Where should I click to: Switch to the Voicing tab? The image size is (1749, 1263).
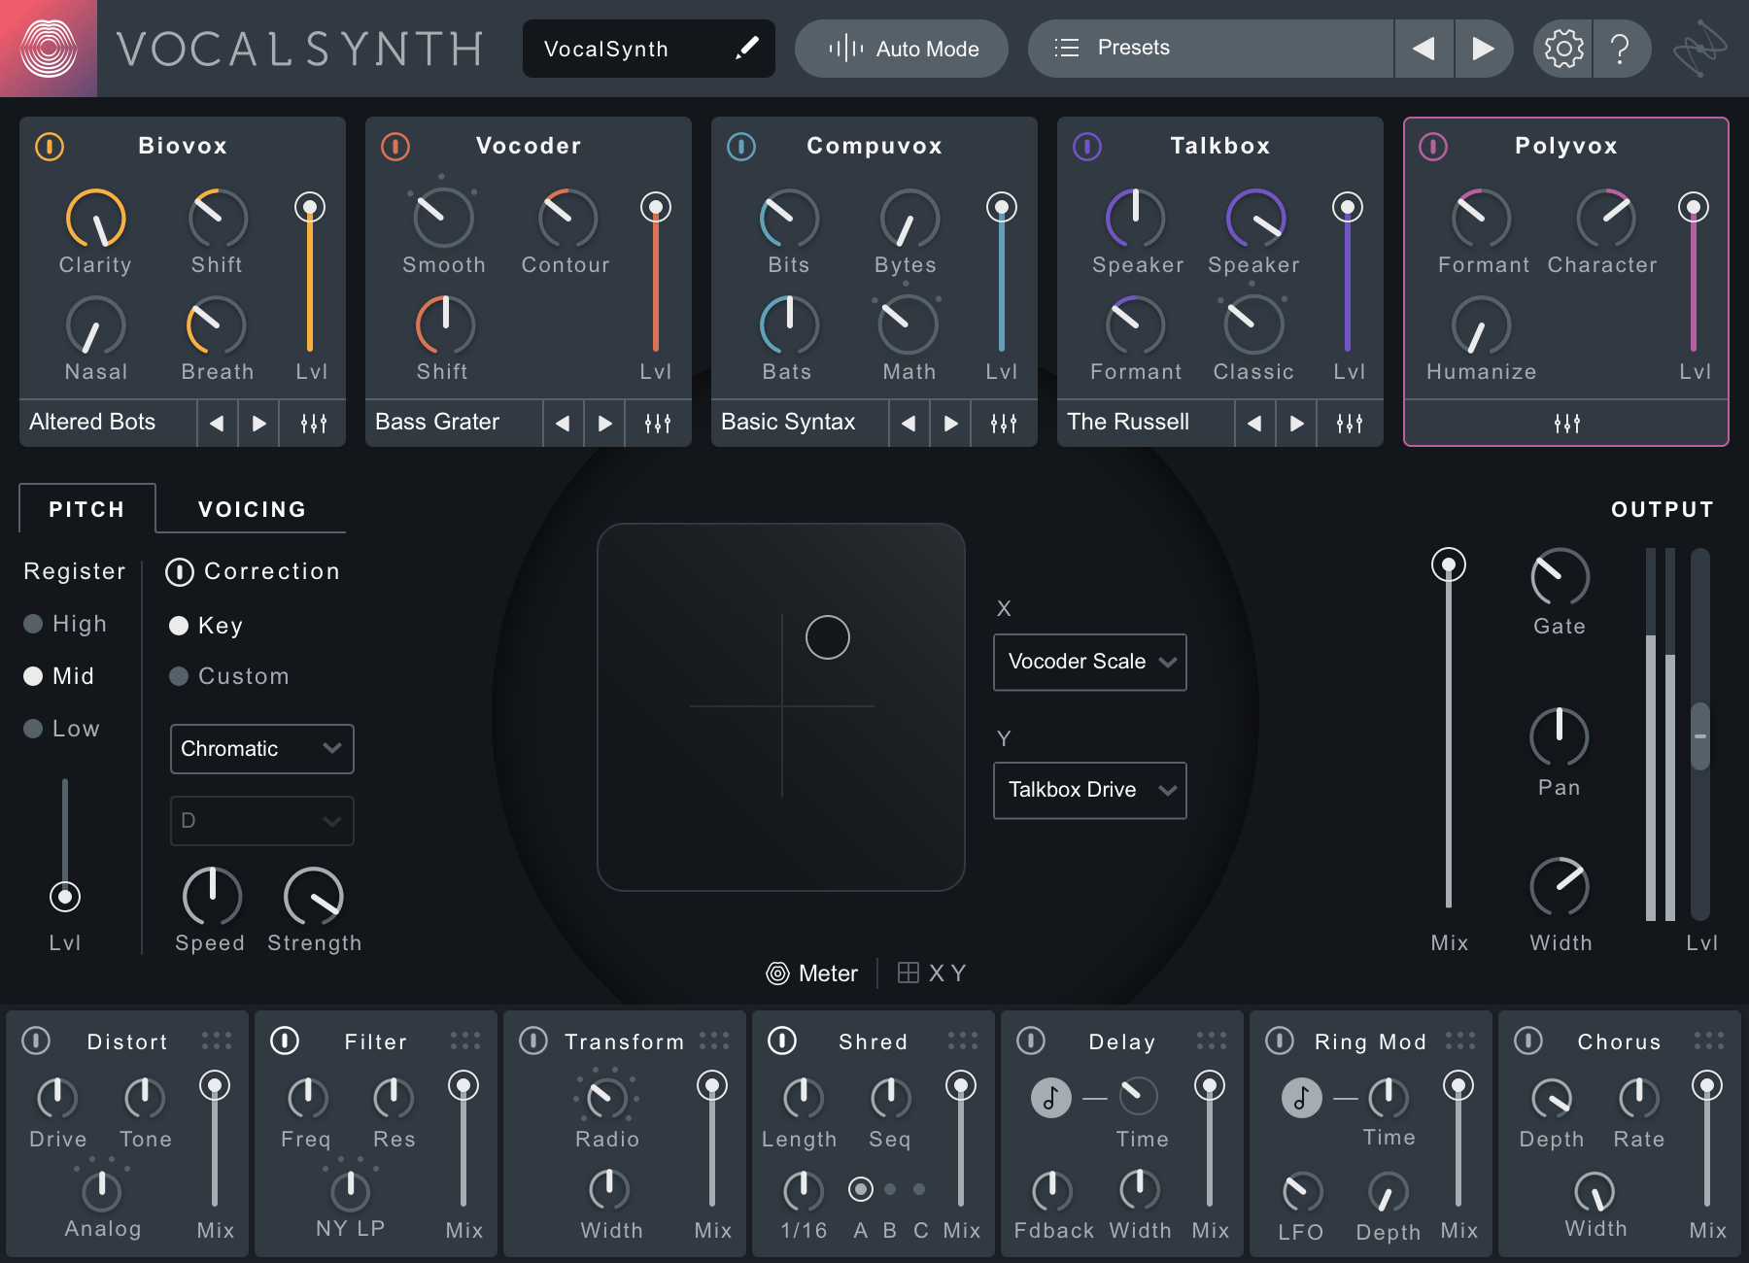pos(252,509)
